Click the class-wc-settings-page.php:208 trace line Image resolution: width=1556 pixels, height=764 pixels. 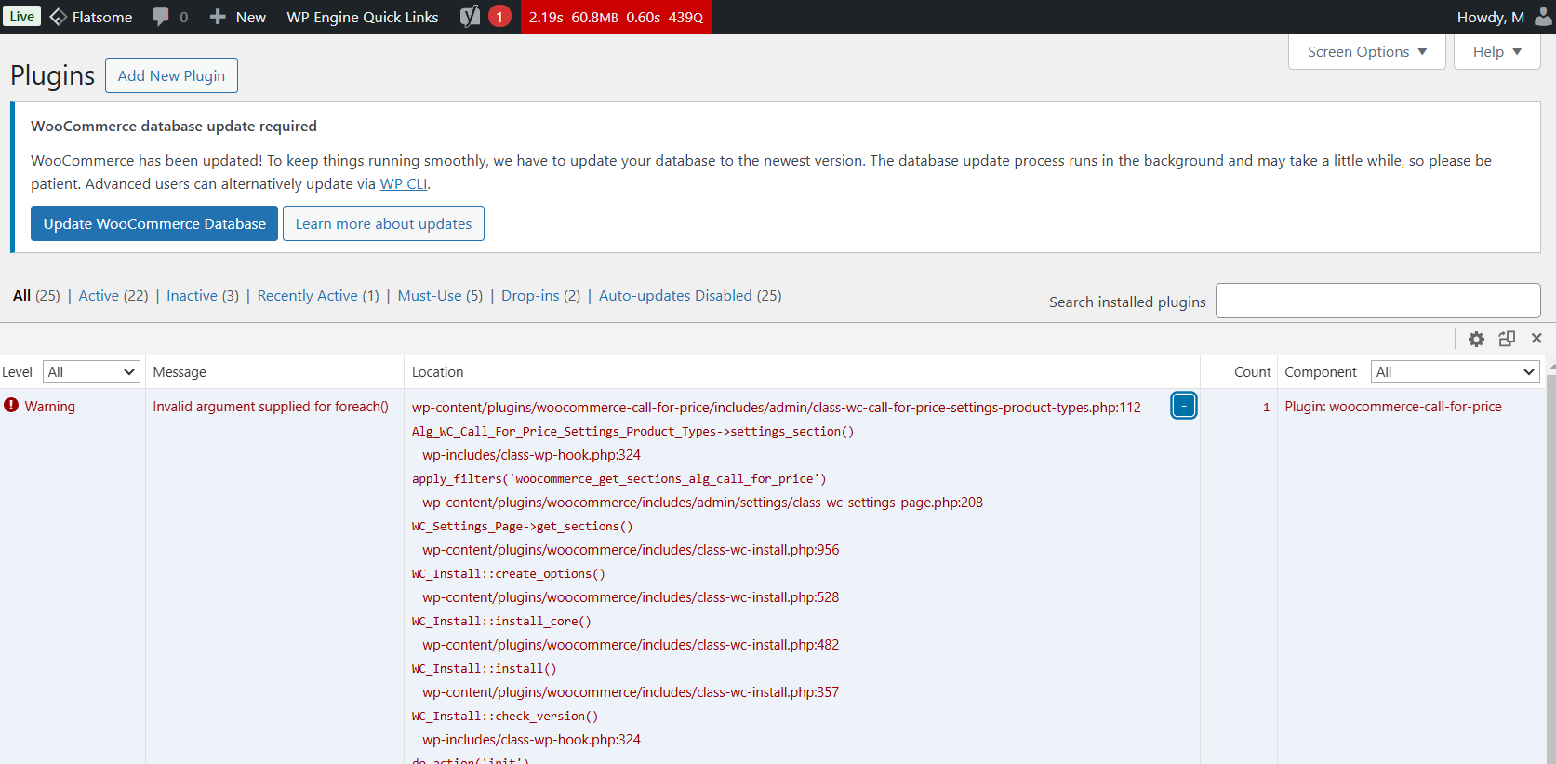coord(702,503)
